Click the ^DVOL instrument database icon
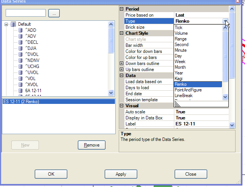Viewport: 245px width, 187px height. point(20,54)
